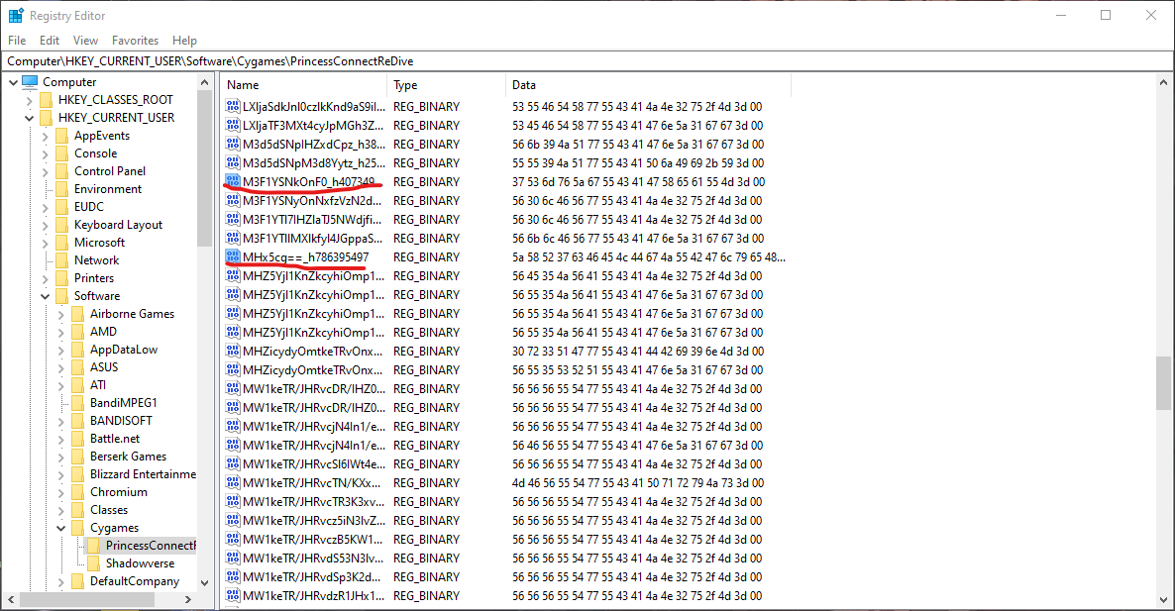Expand the DefaultCompany key
Viewport: 1175px width, 611px height.
(60, 582)
